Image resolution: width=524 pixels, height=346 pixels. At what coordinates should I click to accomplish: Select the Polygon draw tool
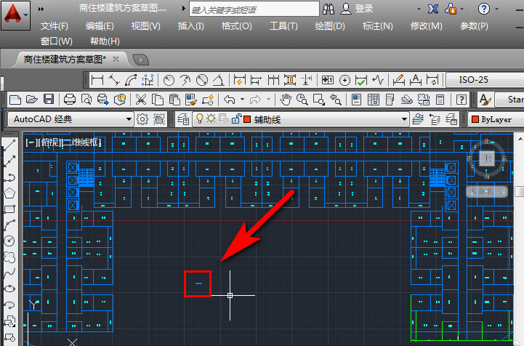point(9,193)
